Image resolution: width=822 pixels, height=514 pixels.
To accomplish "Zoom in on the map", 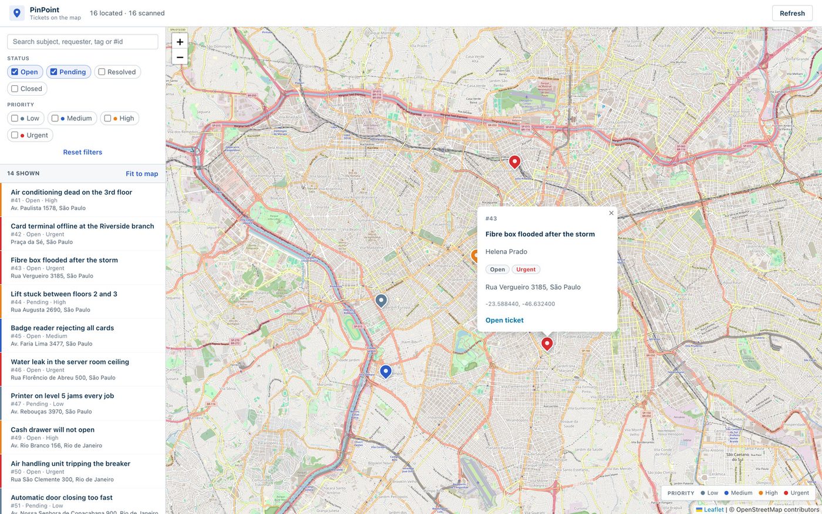I will (x=180, y=42).
